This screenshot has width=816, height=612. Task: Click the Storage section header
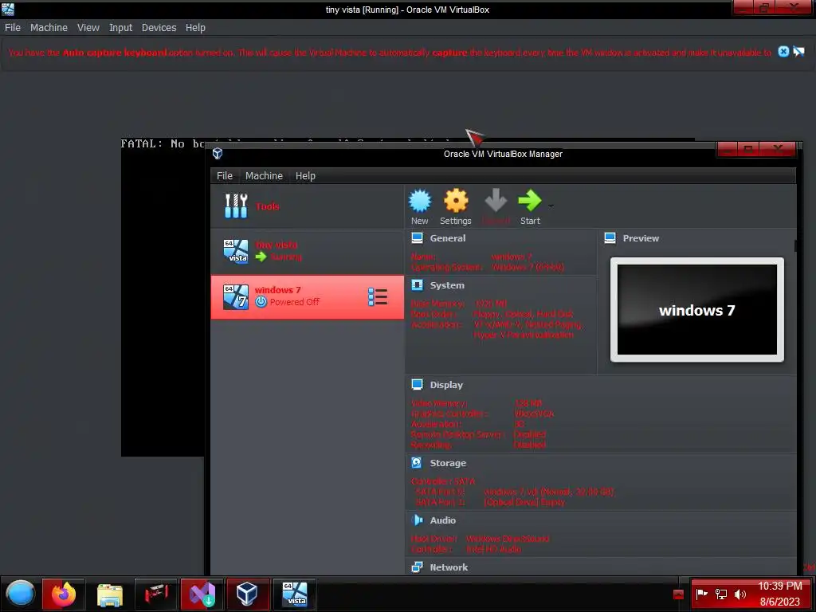coord(448,463)
